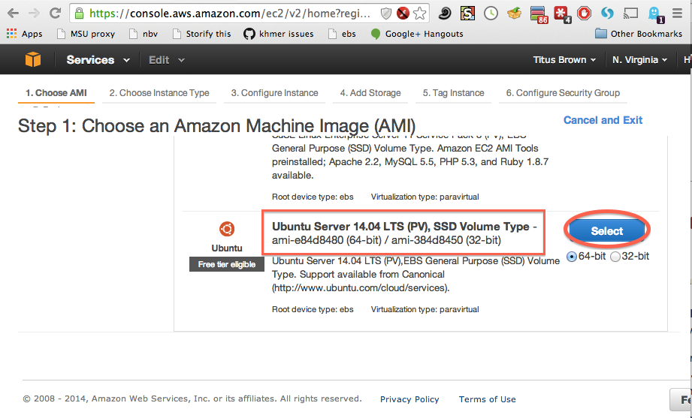Image resolution: width=692 pixels, height=418 pixels.
Task: Expand the Services dropdown
Action: tap(98, 60)
